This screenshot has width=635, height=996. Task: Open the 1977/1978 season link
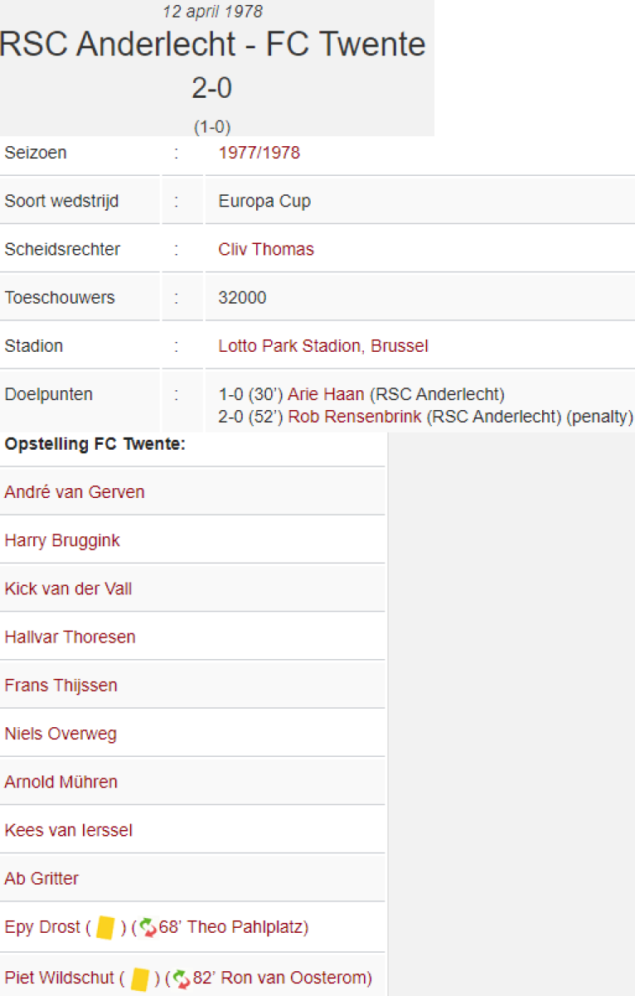pyautogui.click(x=259, y=153)
